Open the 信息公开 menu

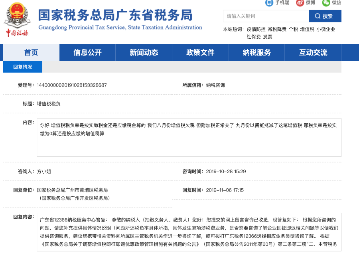87,52
